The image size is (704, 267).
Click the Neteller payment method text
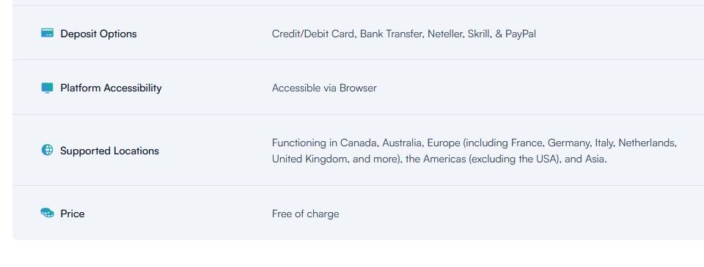click(445, 34)
